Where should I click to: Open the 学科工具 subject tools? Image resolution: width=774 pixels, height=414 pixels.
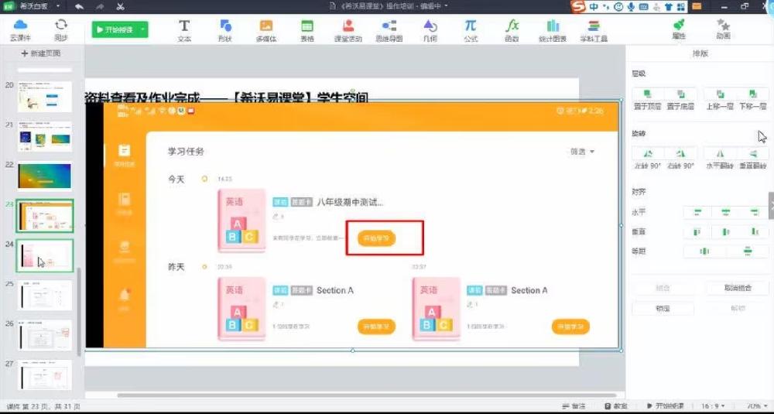(594, 31)
